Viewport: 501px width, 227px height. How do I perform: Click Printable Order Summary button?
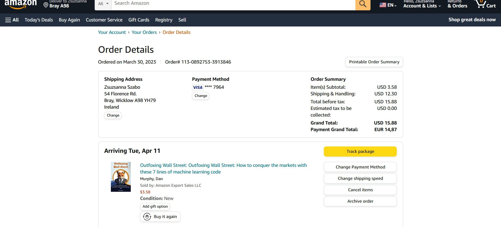click(374, 62)
